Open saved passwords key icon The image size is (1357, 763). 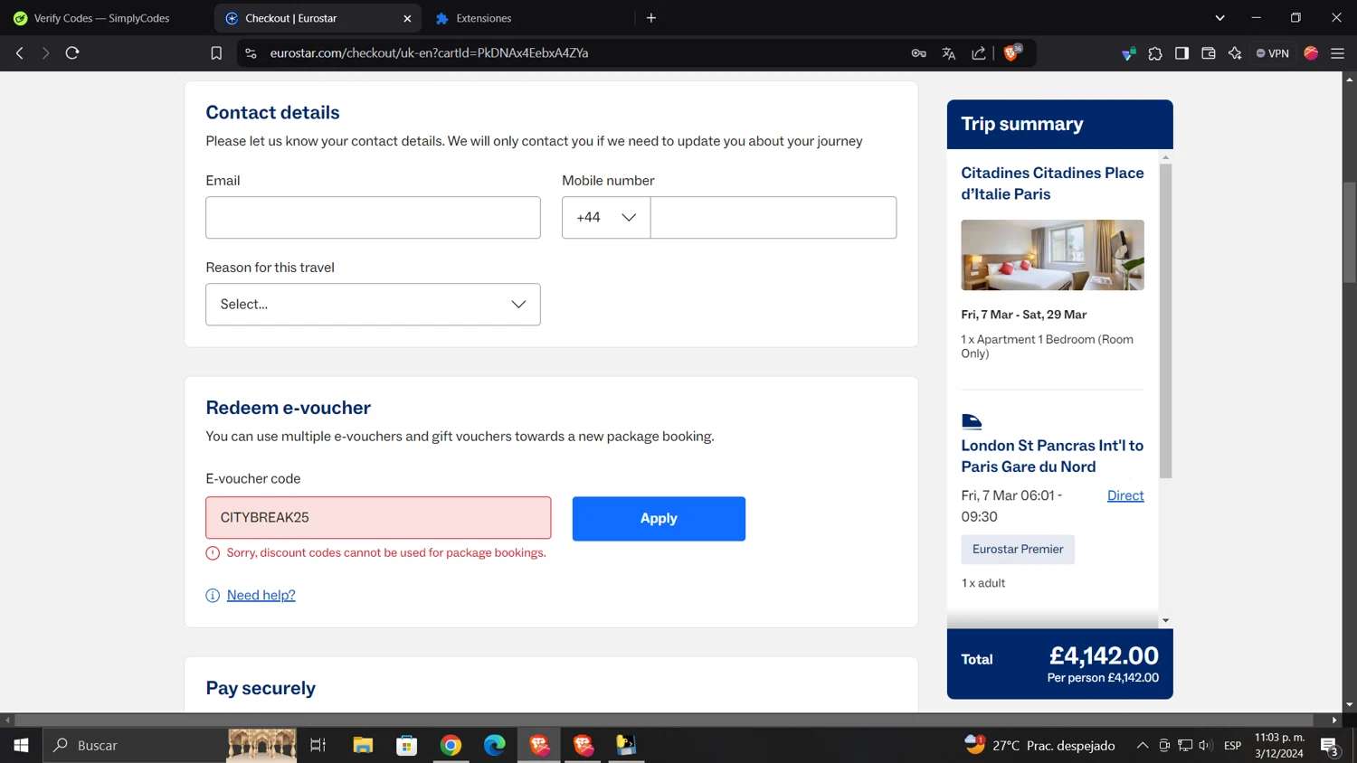(918, 53)
